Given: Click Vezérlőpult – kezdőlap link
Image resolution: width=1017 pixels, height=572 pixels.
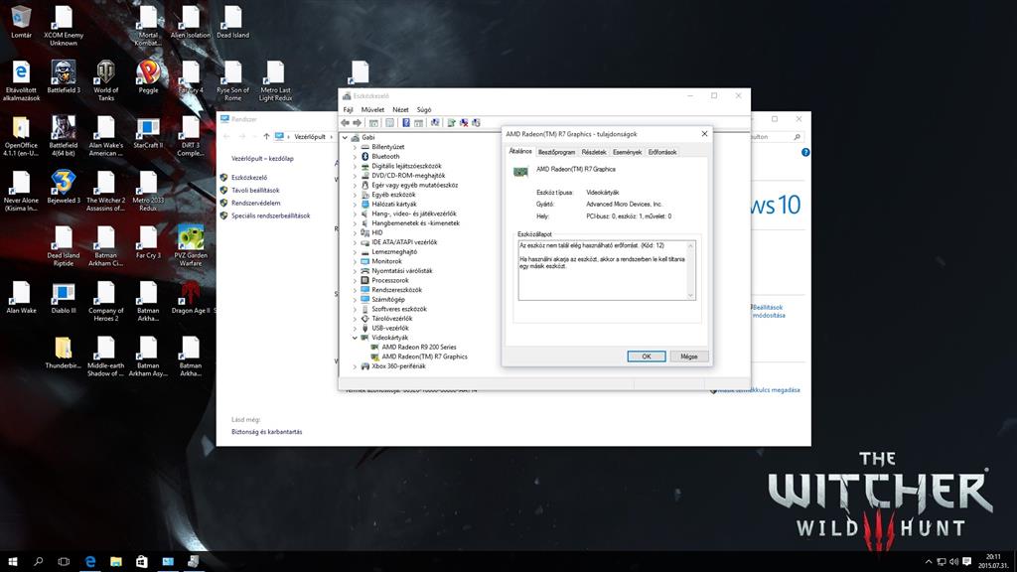Looking at the screenshot, I should 262,159.
